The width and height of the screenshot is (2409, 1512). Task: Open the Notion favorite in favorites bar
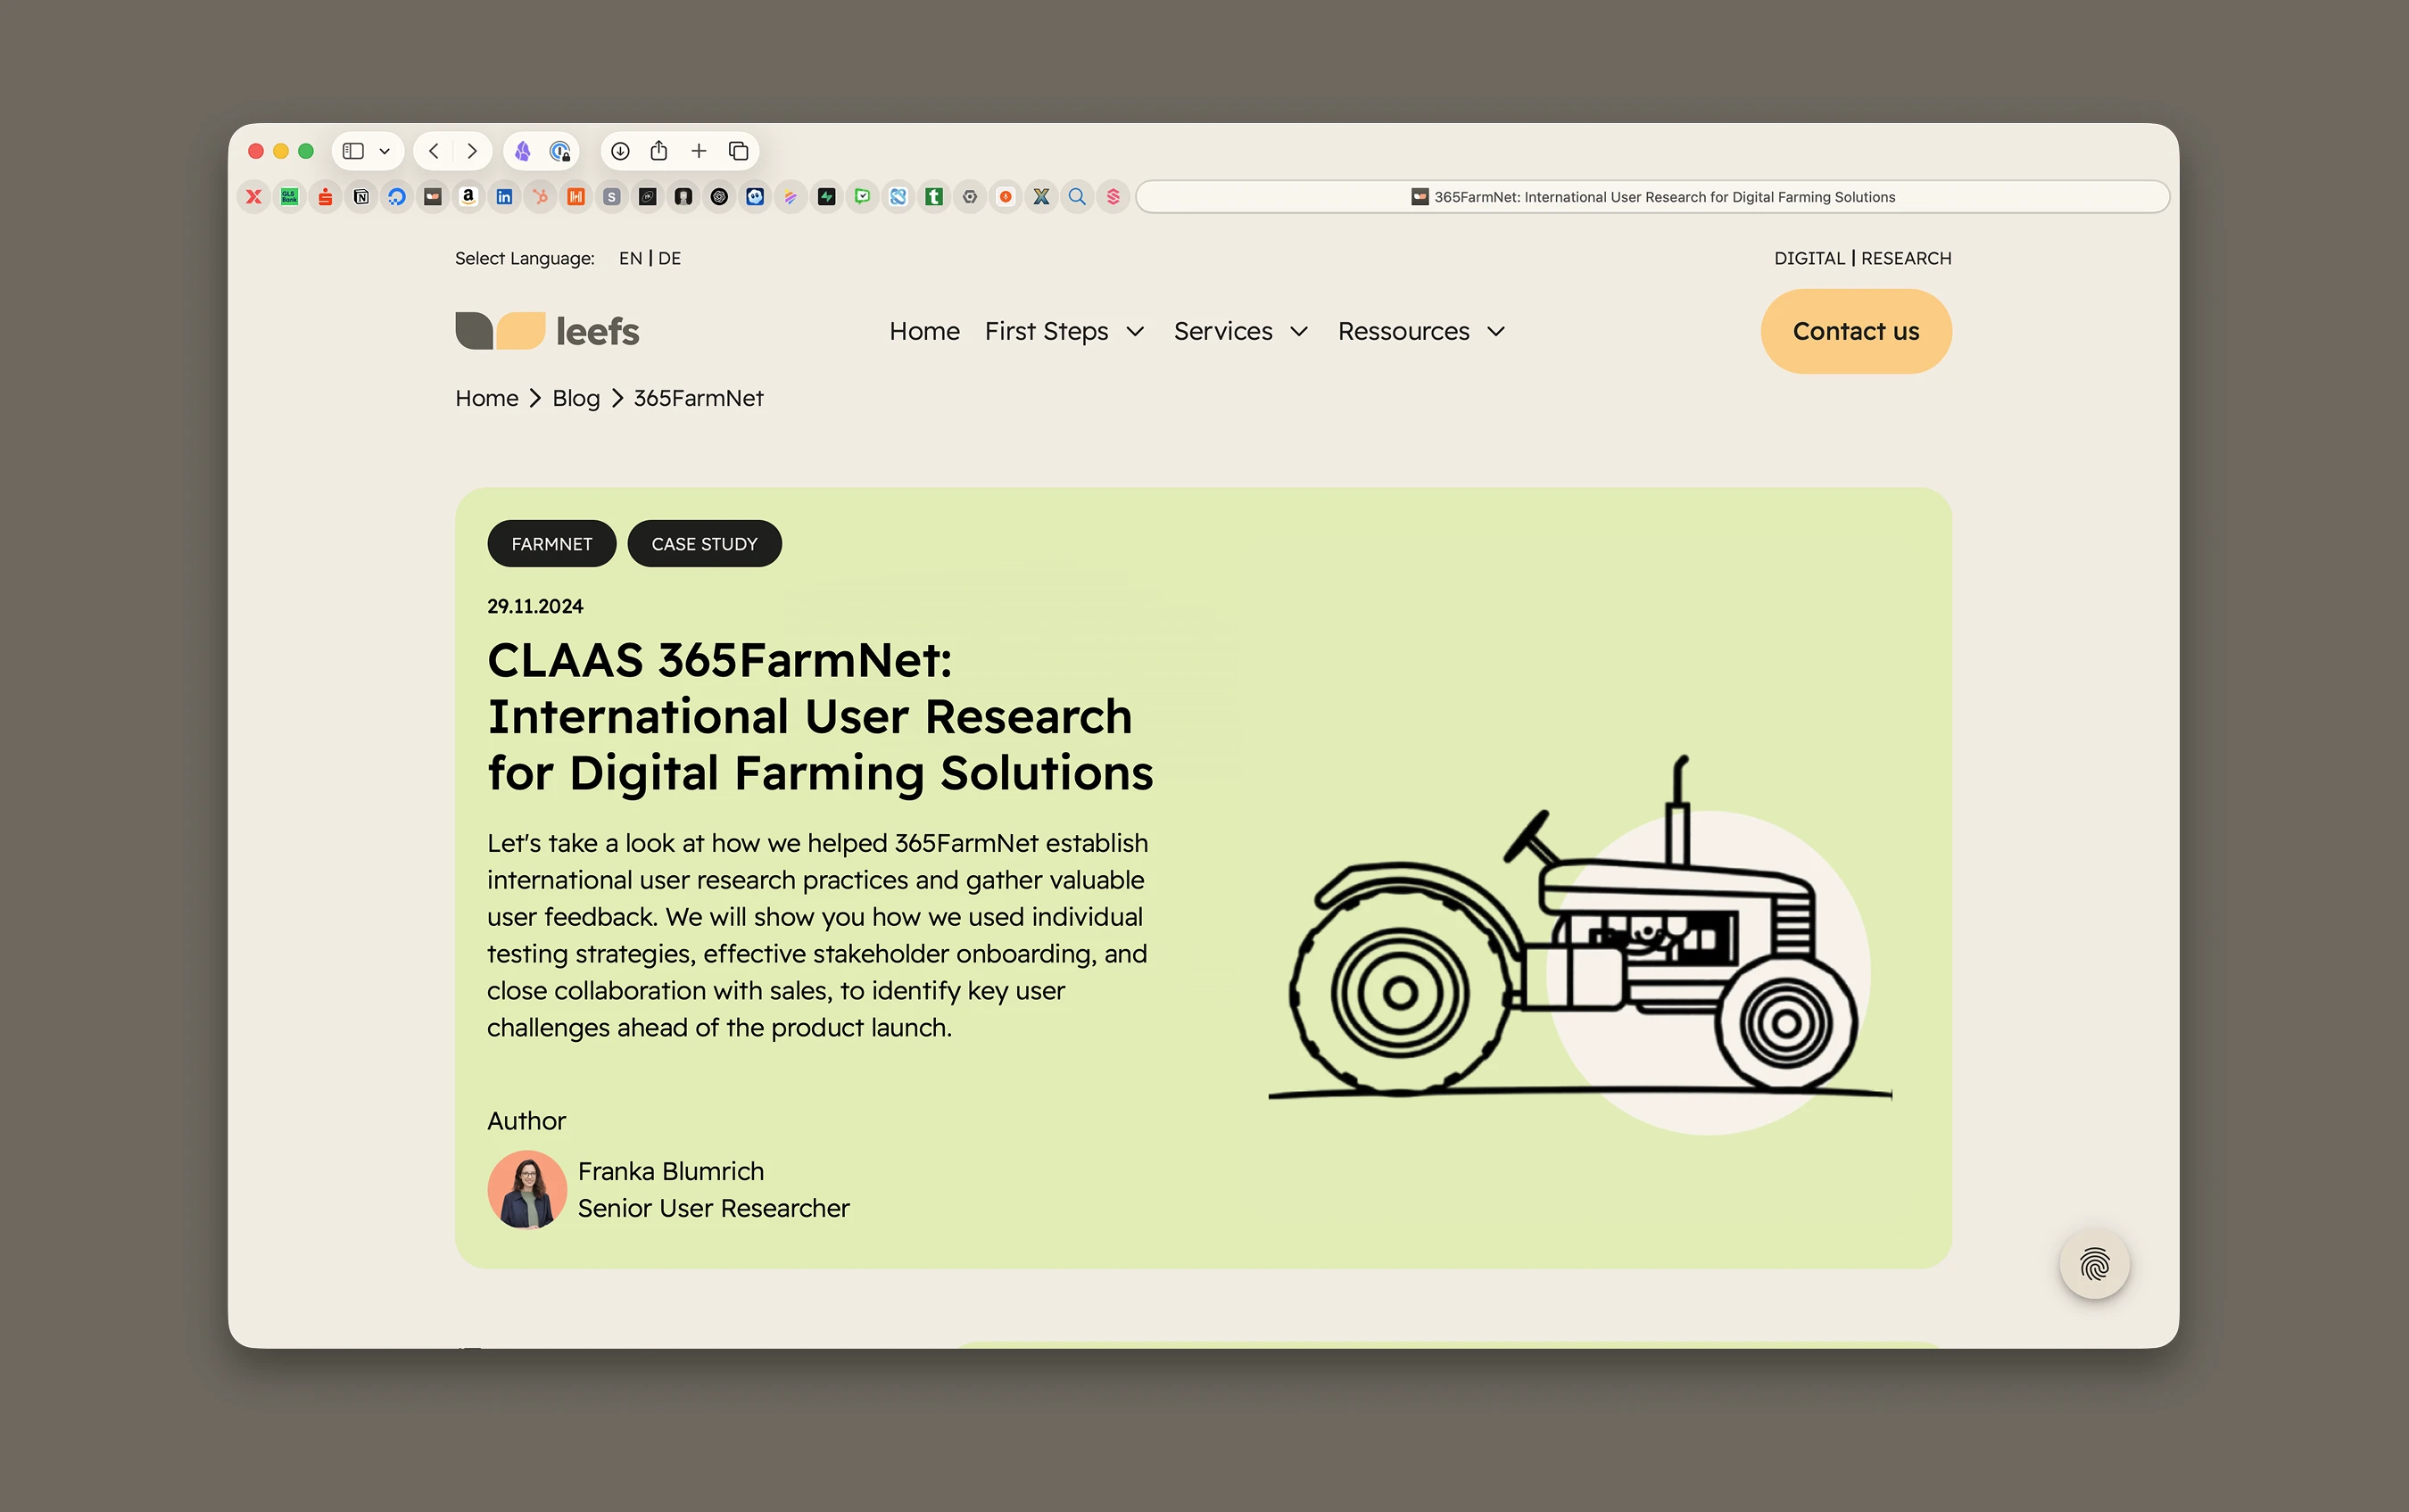[361, 197]
